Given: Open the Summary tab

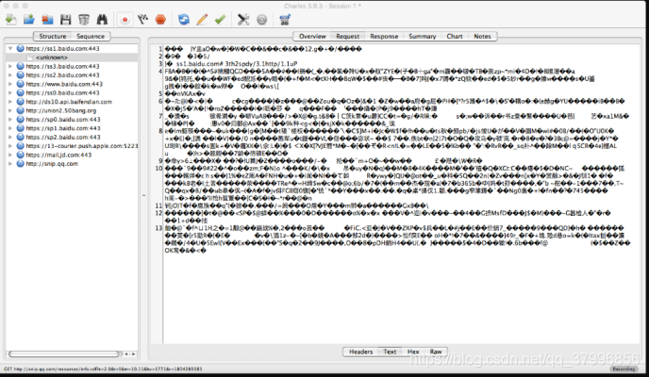Looking at the screenshot, I should tap(423, 37).
